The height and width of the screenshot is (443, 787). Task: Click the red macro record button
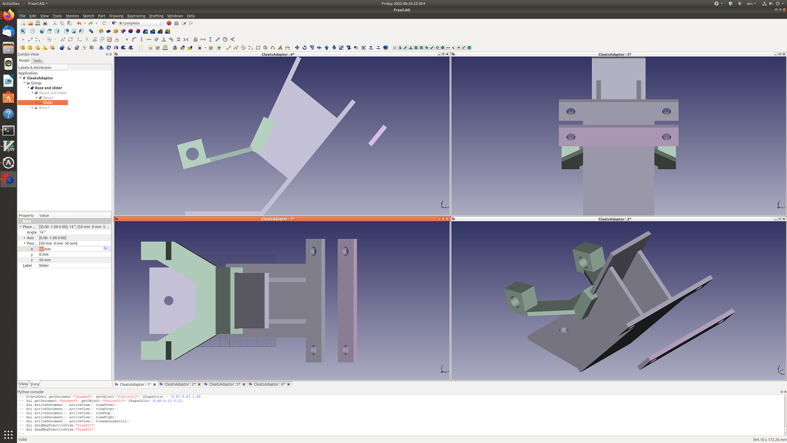tap(169, 23)
